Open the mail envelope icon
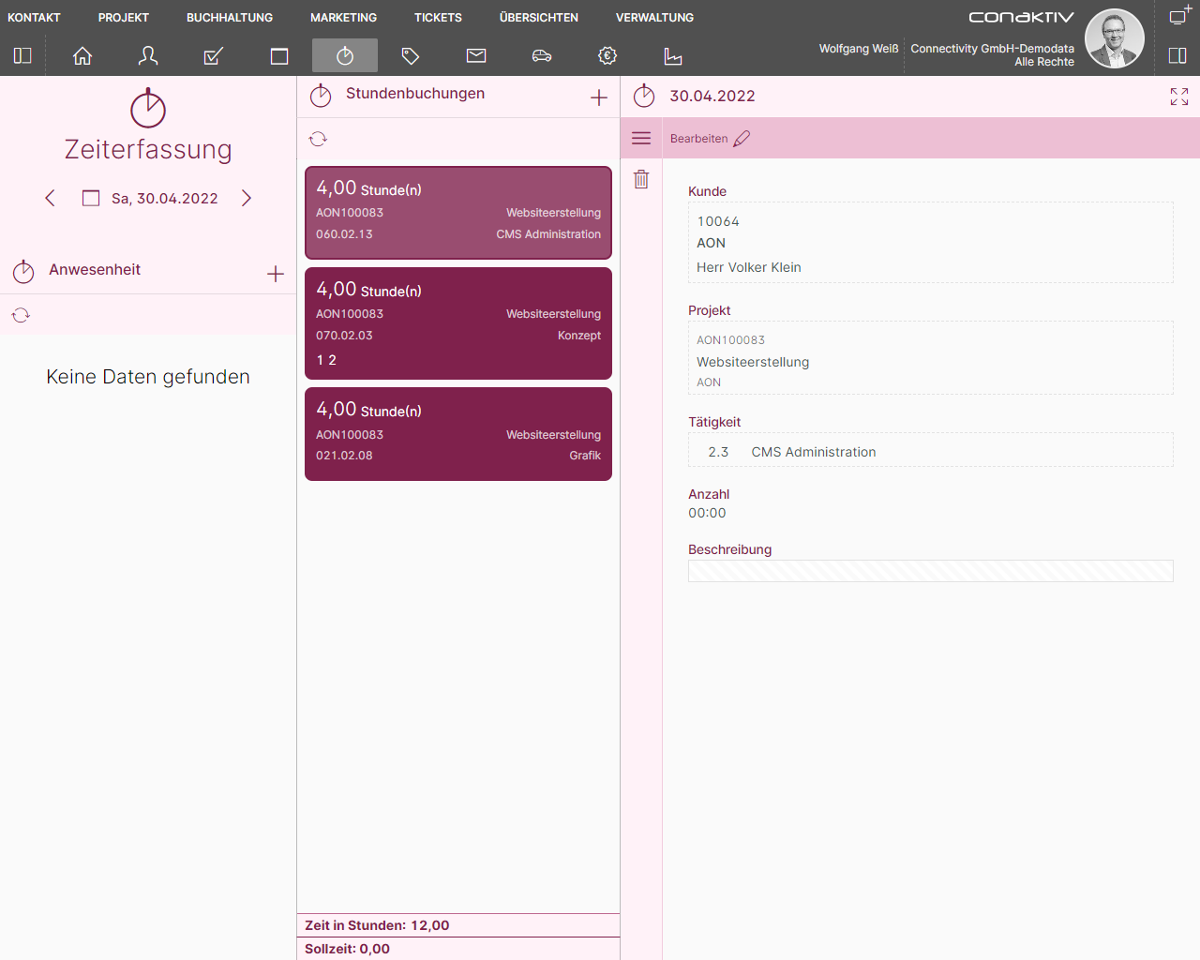The image size is (1200, 960). point(476,56)
